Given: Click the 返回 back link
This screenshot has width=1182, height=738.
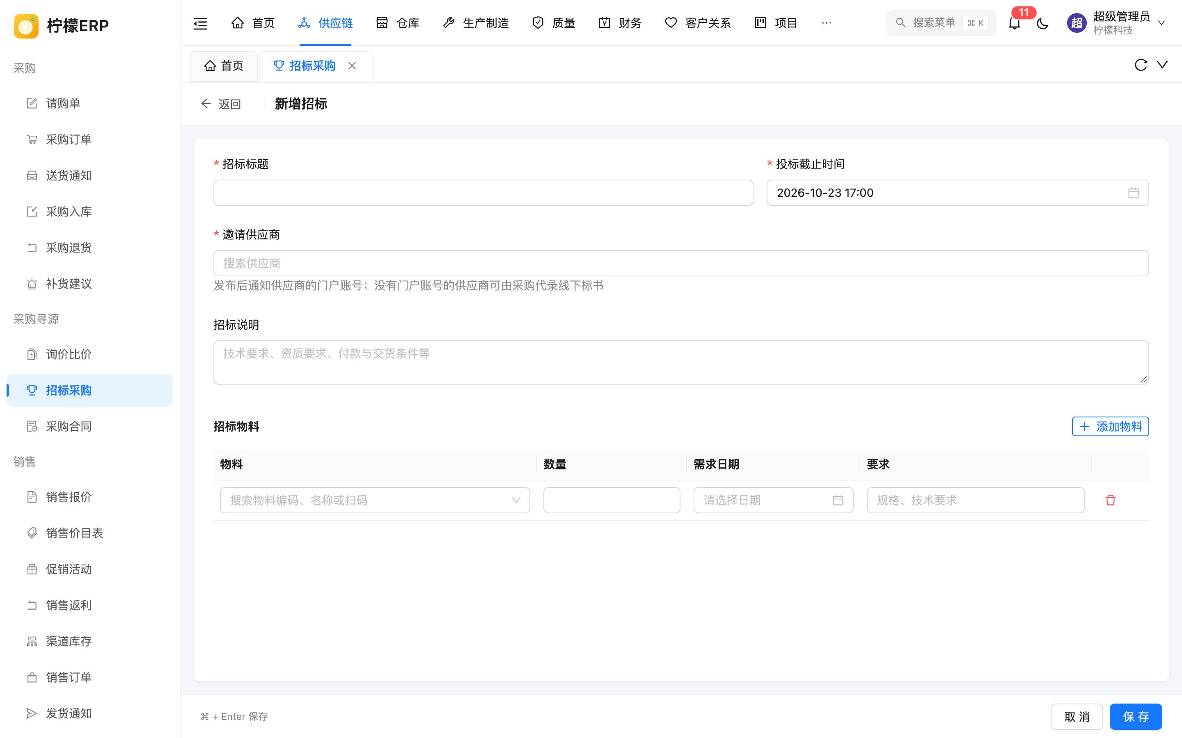Looking at the screenshot, I should click(221, 104).
